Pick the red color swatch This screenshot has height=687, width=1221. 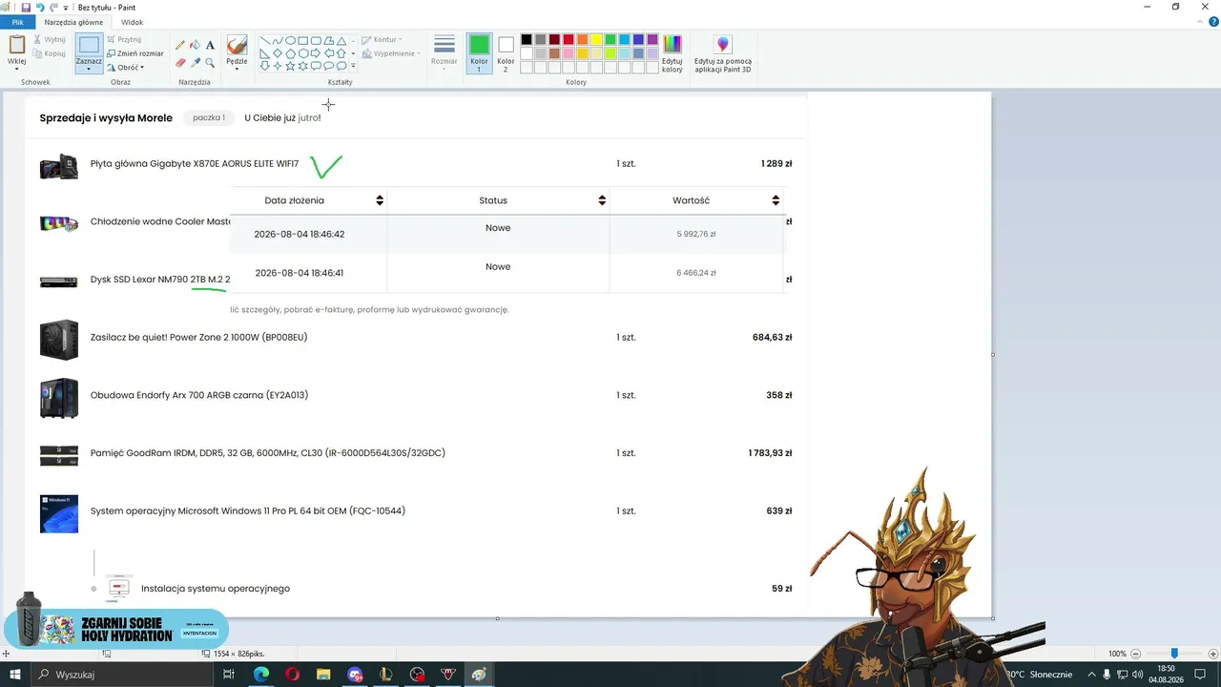pos(569,39)
